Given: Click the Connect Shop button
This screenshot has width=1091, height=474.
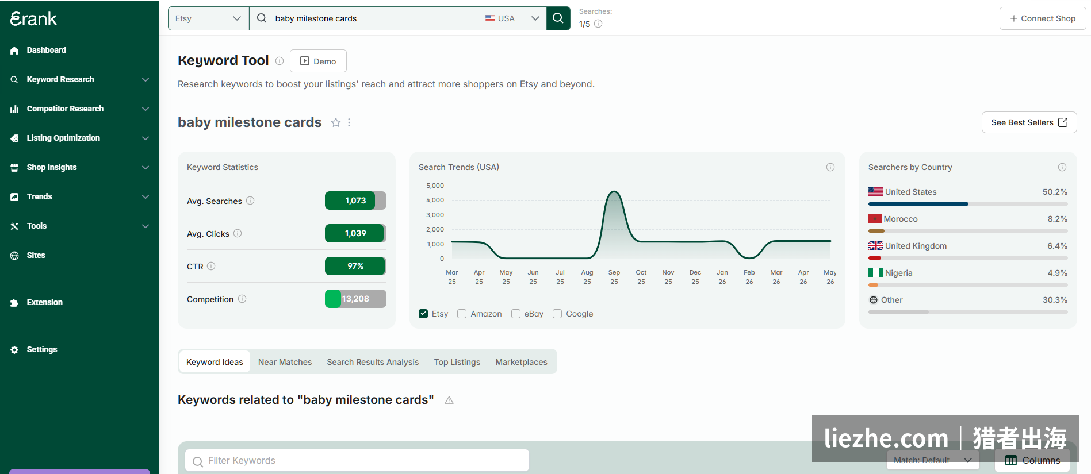Looking at the screenshot, I should click(1043, 18).
